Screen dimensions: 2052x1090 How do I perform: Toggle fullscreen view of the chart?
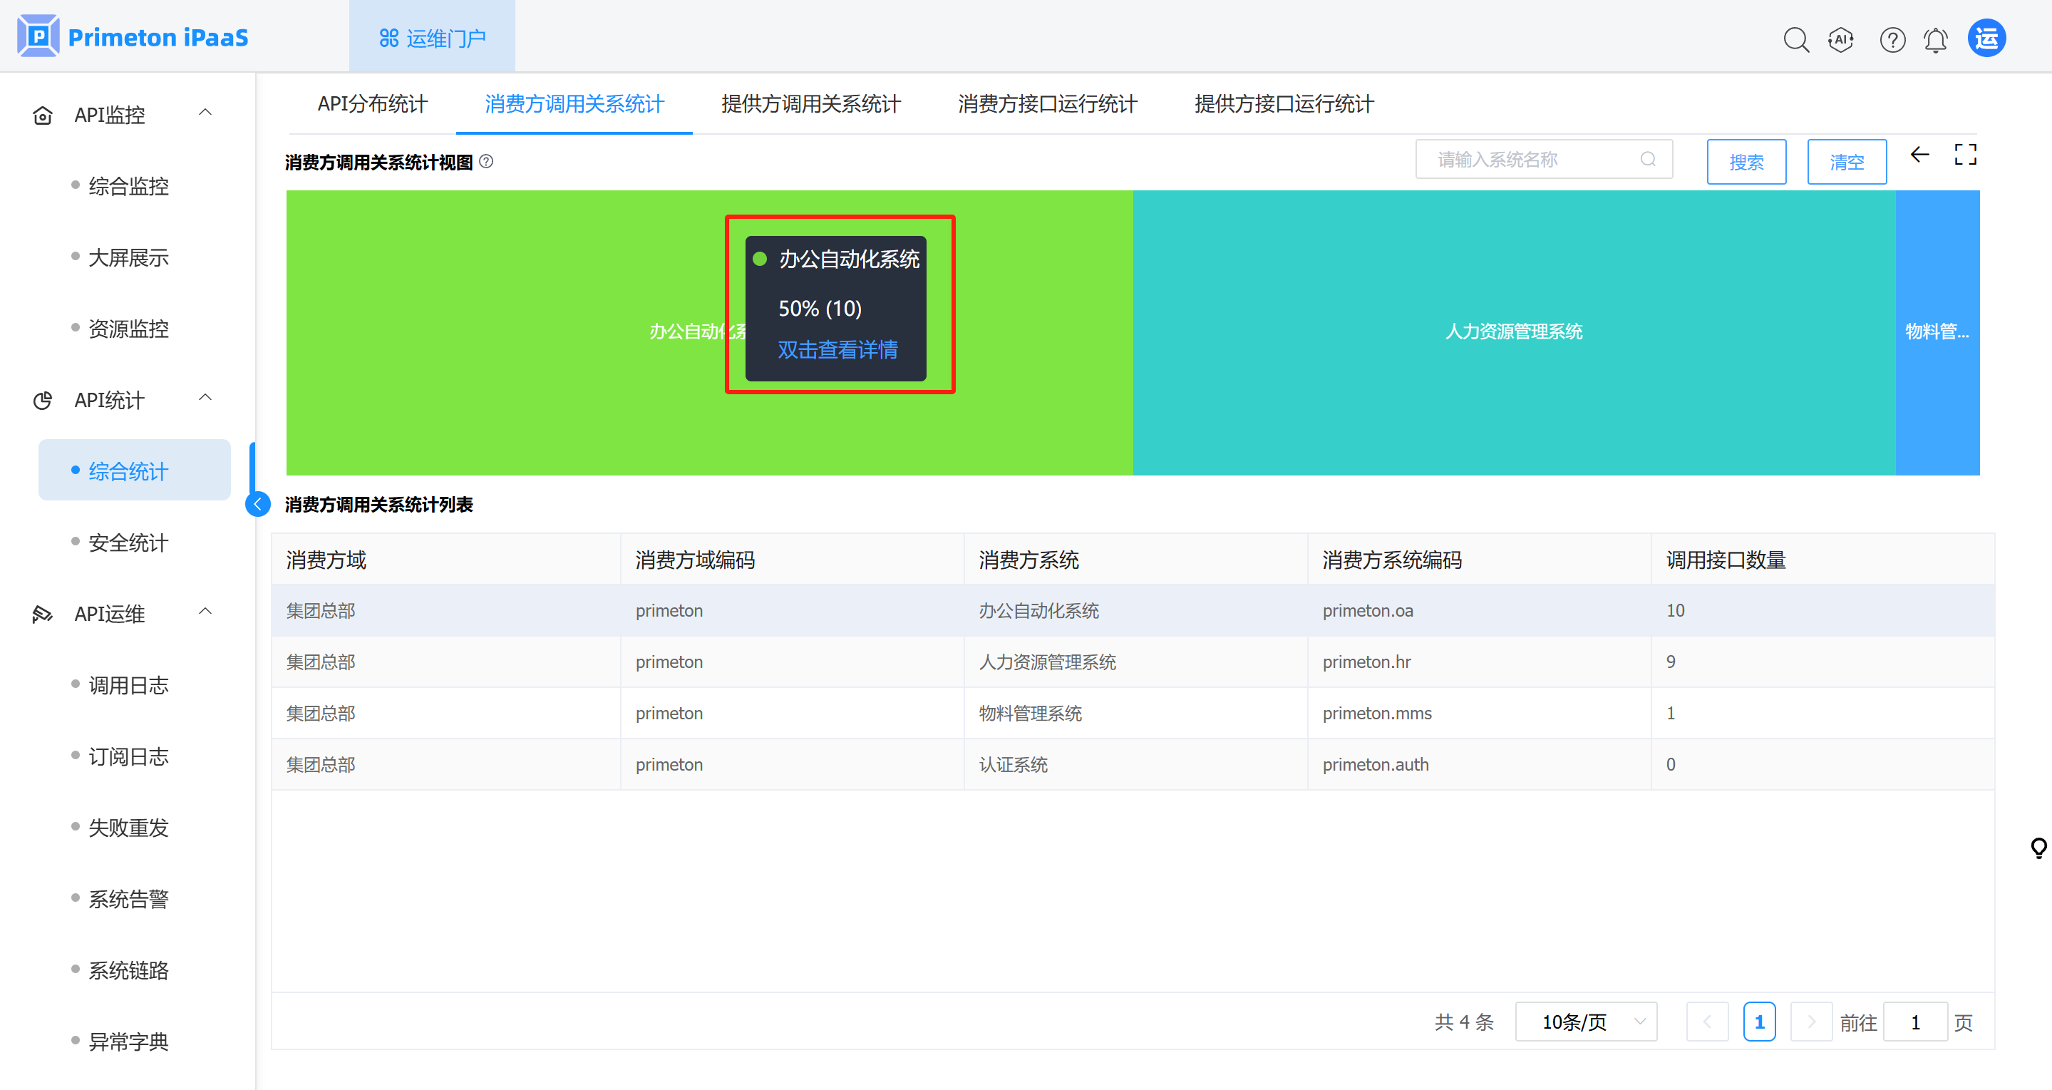click(1965, 155)
